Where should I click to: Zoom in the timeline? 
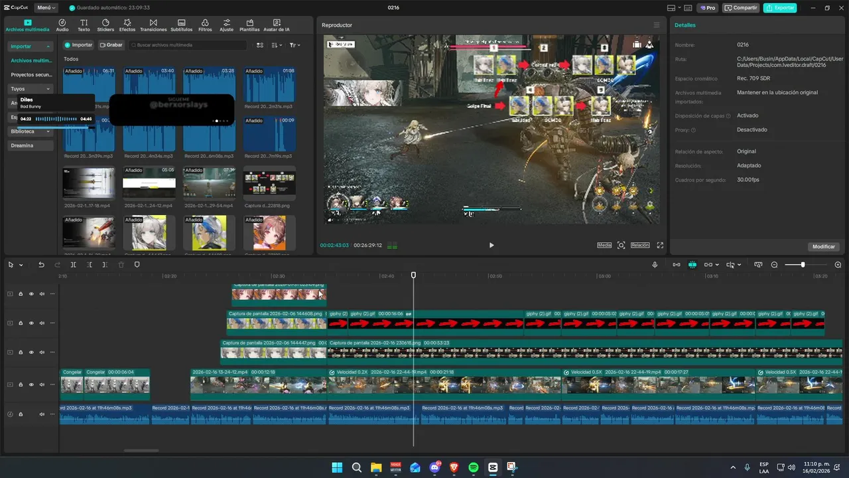(838, 265)
